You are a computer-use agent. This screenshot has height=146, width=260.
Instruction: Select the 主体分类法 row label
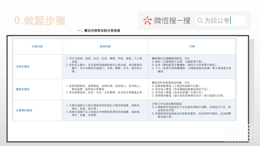(22, 67)
